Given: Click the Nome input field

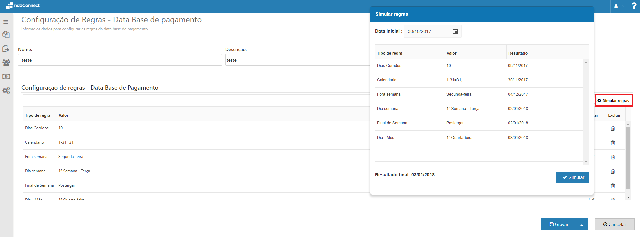Looking at the screenshot, I should click(120, 60).
